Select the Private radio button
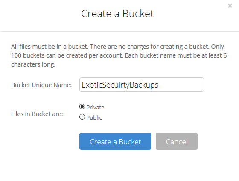This screenshot has width=239, height=181. 82,107
